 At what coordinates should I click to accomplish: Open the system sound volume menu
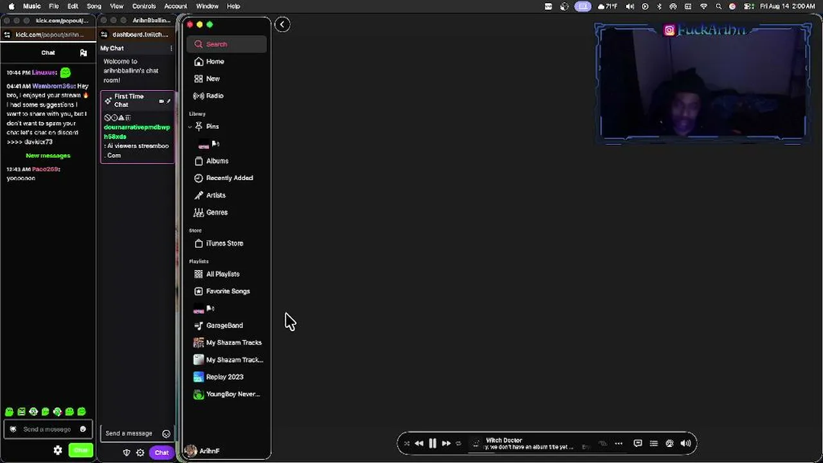[630, 6]
